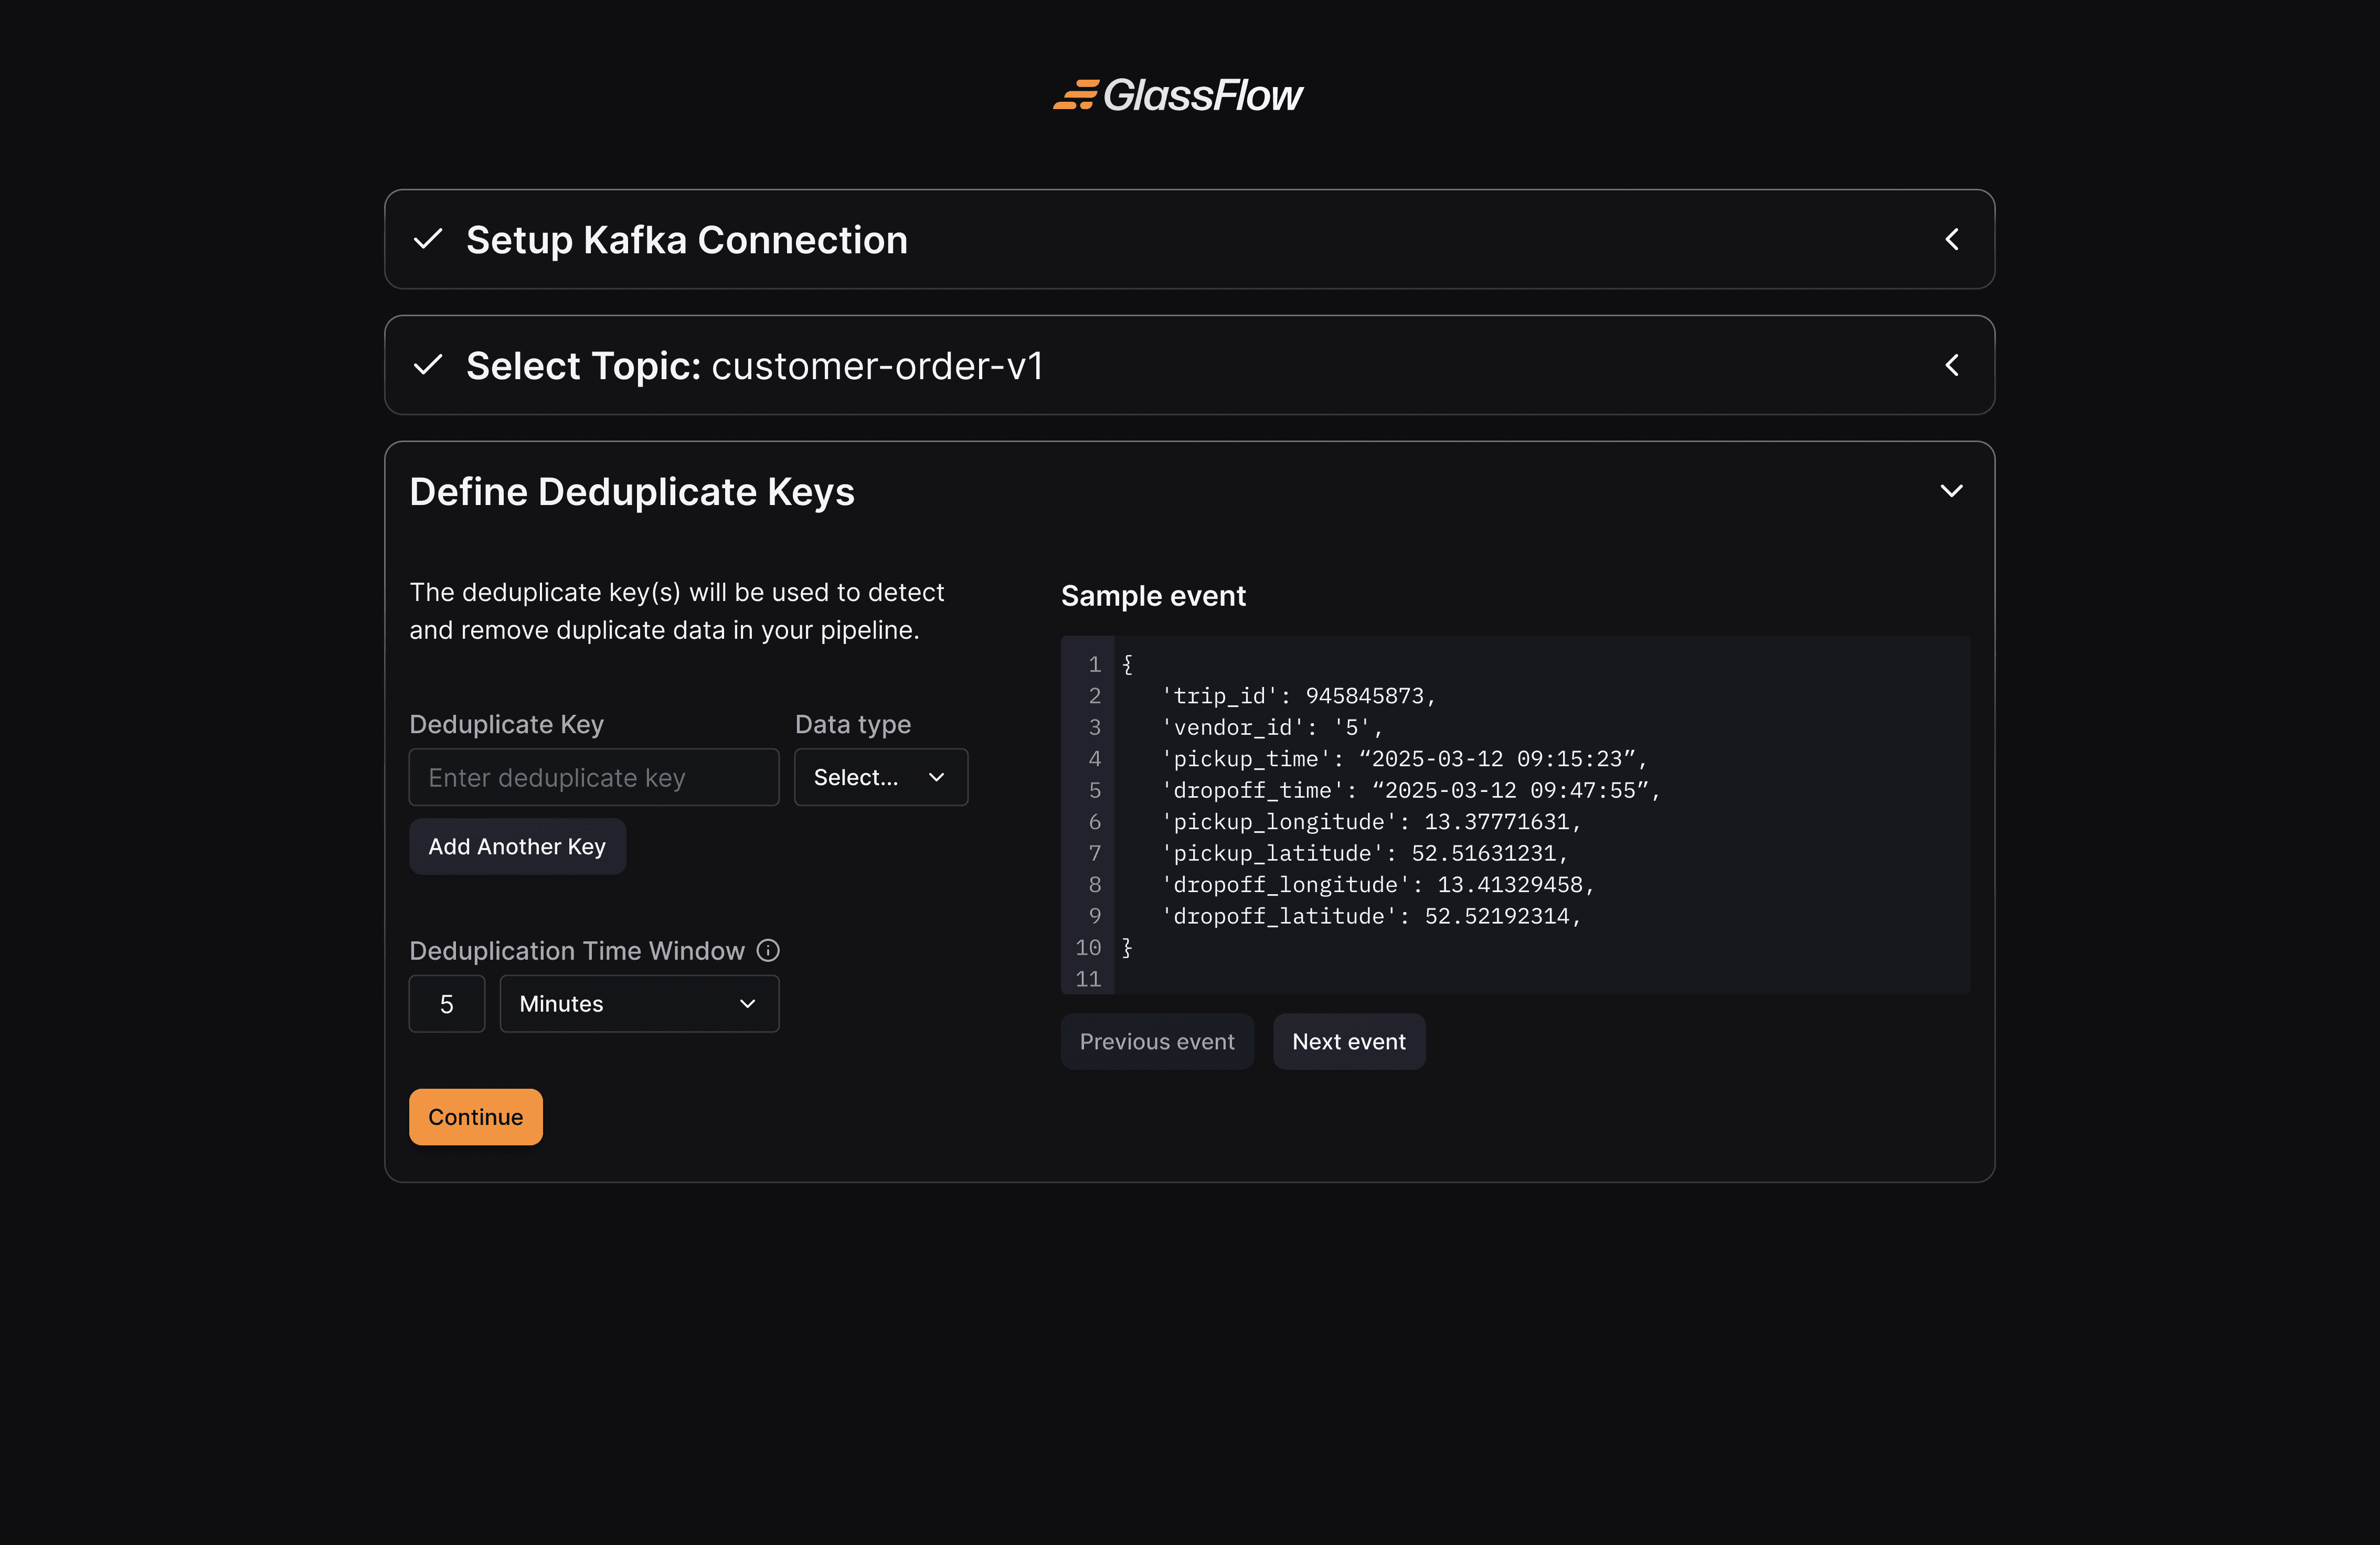Open the Data type Select dropdown
Screen dimensions: 2380x1545
(x=881, y=778)
